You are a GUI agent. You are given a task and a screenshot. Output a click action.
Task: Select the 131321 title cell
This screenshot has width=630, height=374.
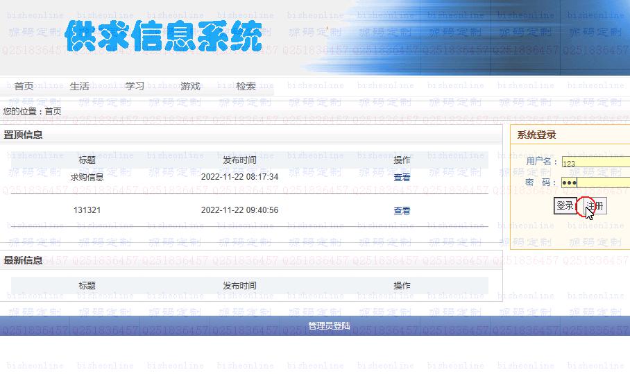[x=87, y=210]
